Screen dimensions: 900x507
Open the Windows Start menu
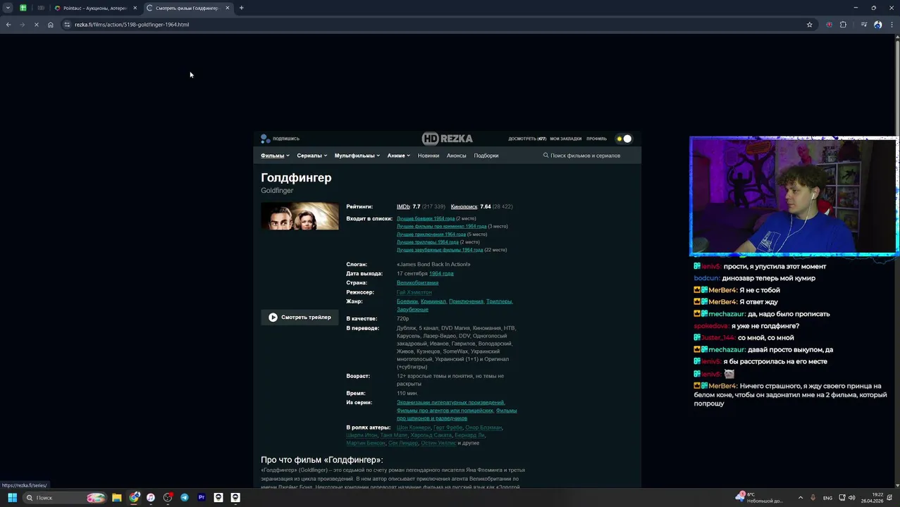tap(12, 498)
